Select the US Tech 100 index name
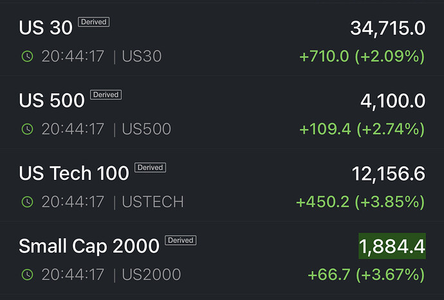This screenshot has width=444, height=300. point(74,173)
